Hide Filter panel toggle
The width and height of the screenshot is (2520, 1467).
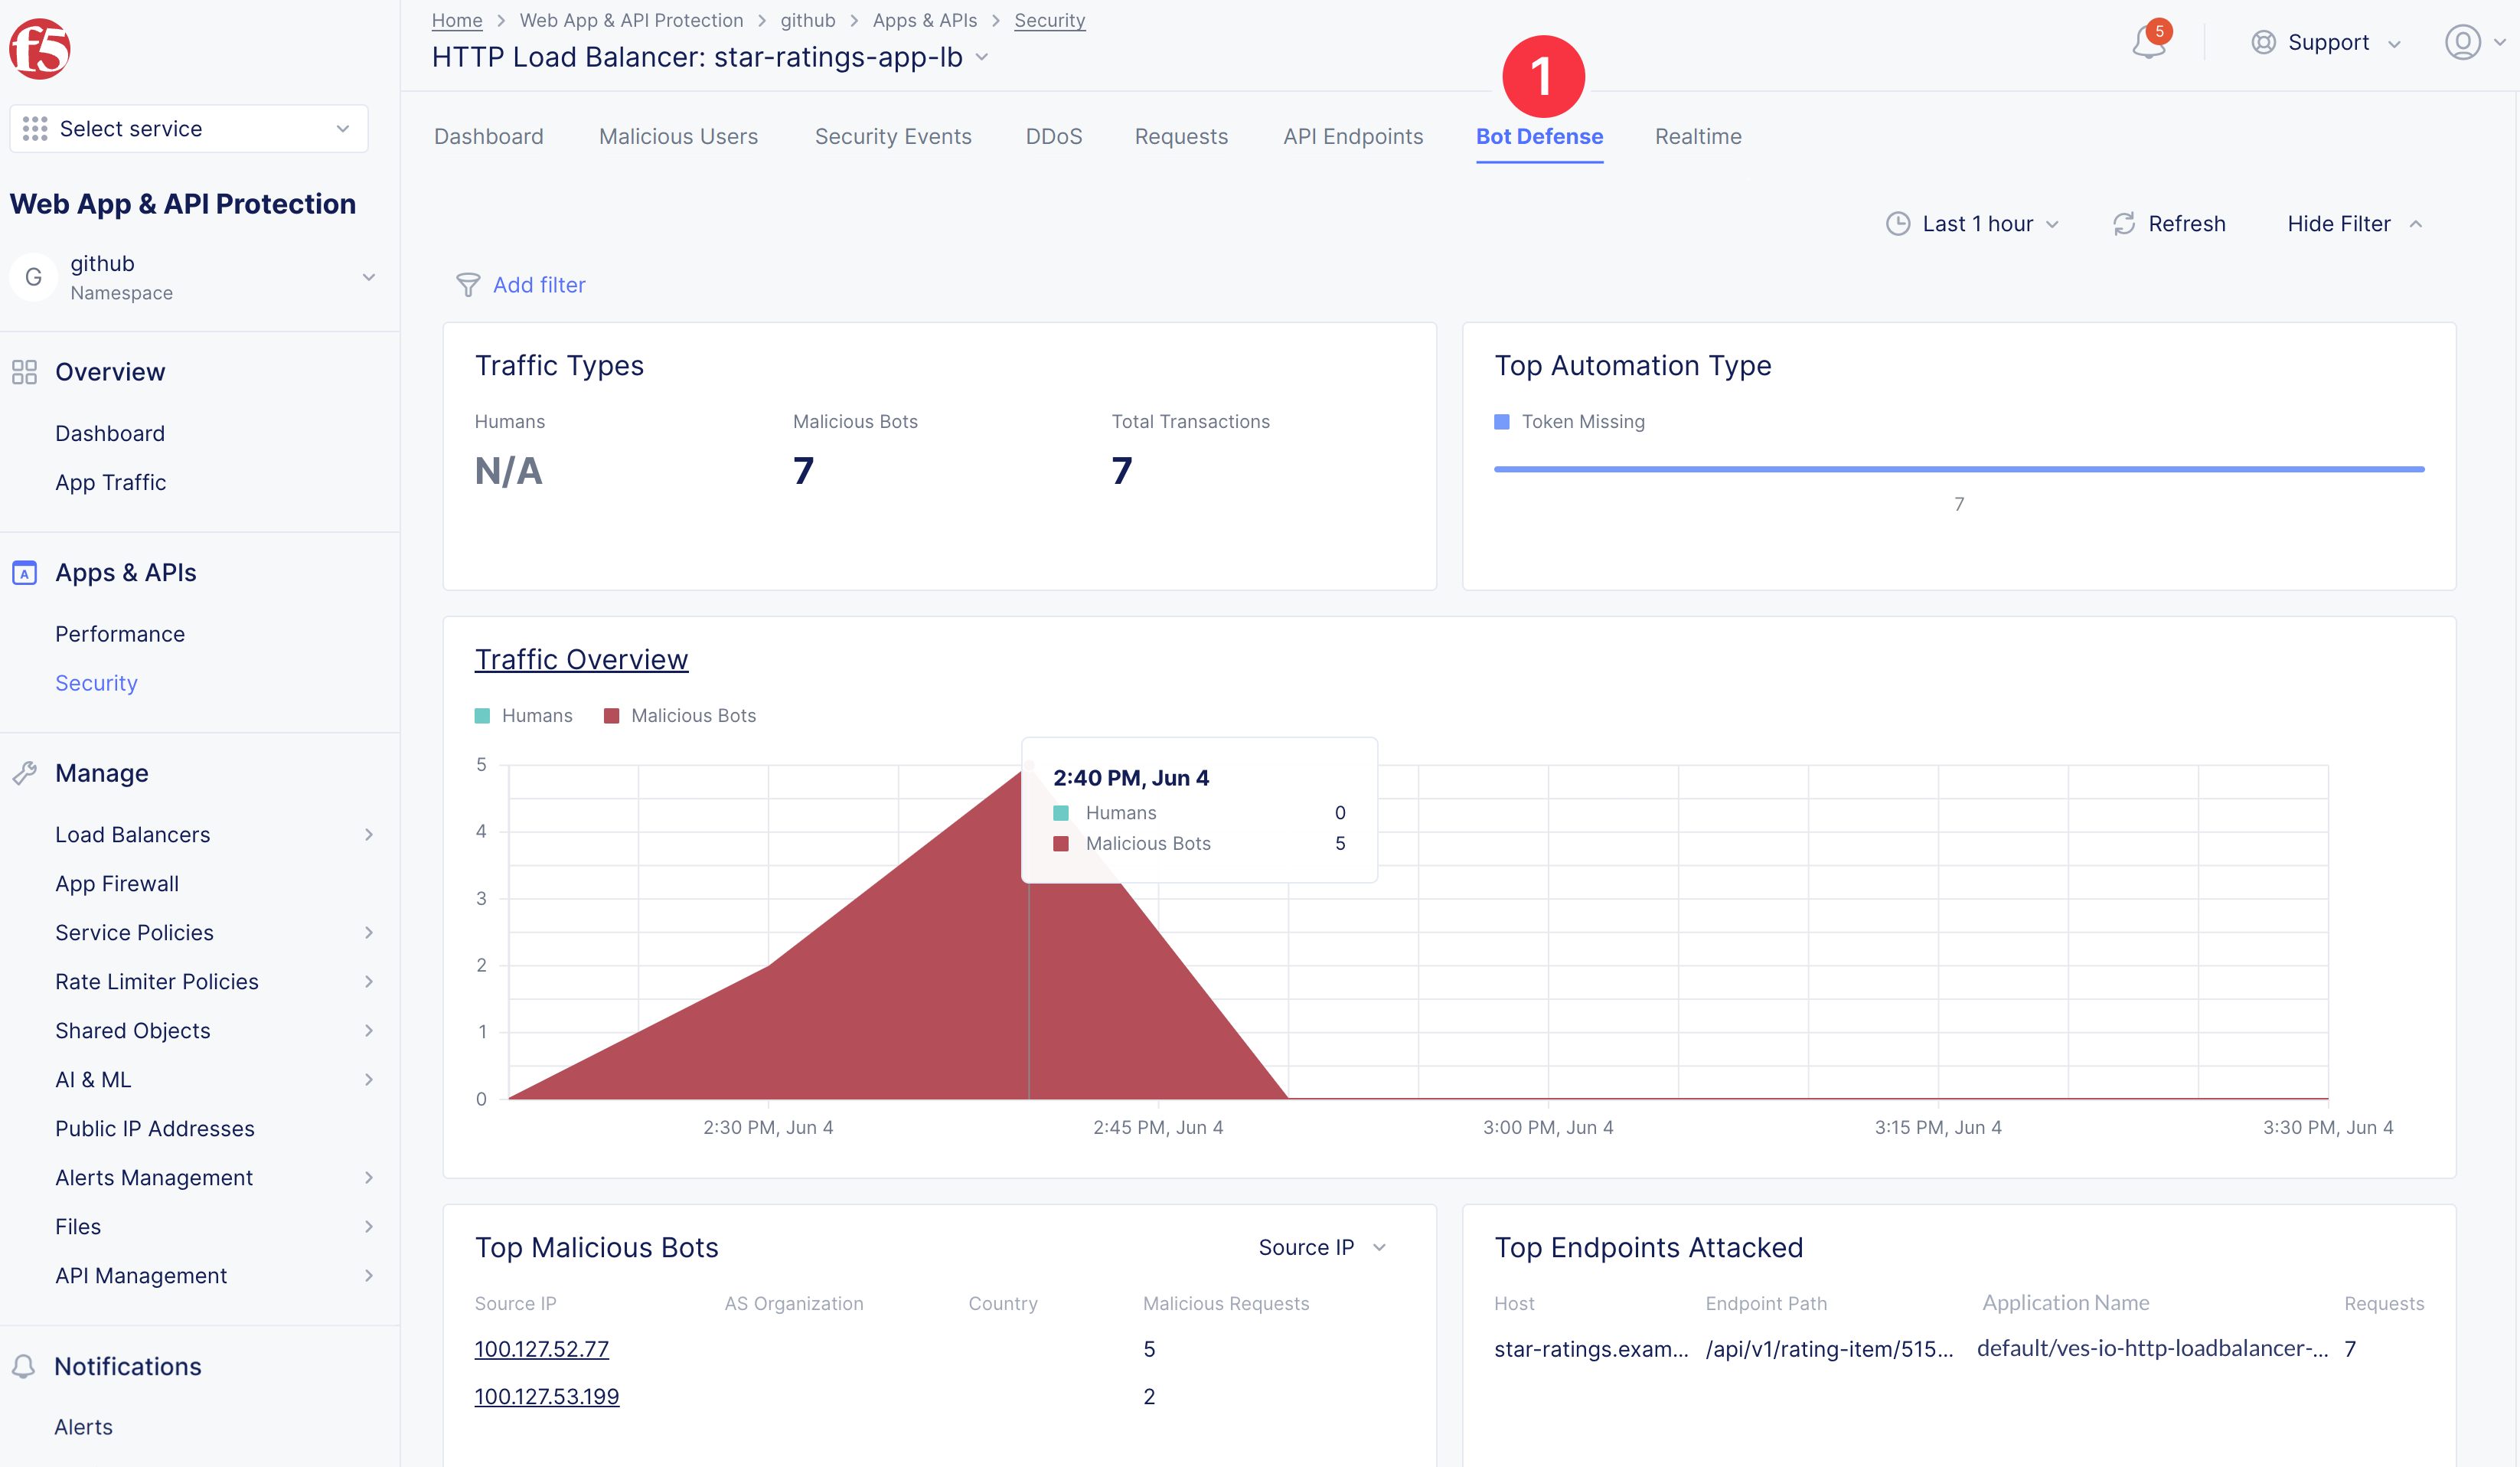[2354, 224]
